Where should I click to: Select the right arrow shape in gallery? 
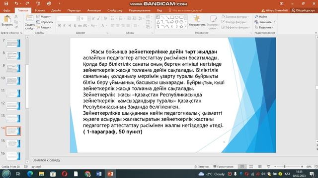point(172,22)
